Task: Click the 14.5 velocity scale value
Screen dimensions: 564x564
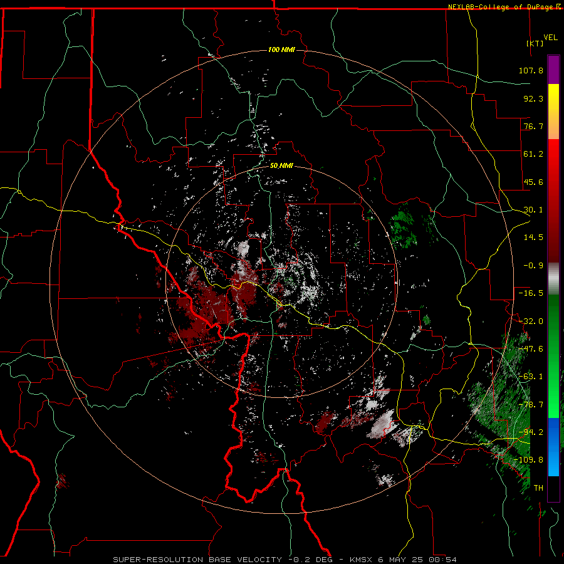Action: pos(533,238)
